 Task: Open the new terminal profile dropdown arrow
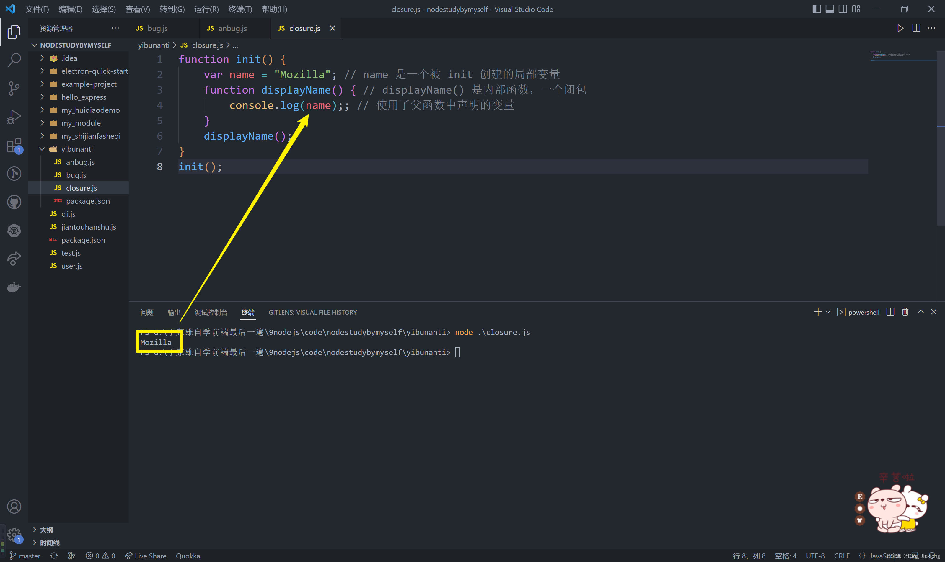[x=828, y=312]
